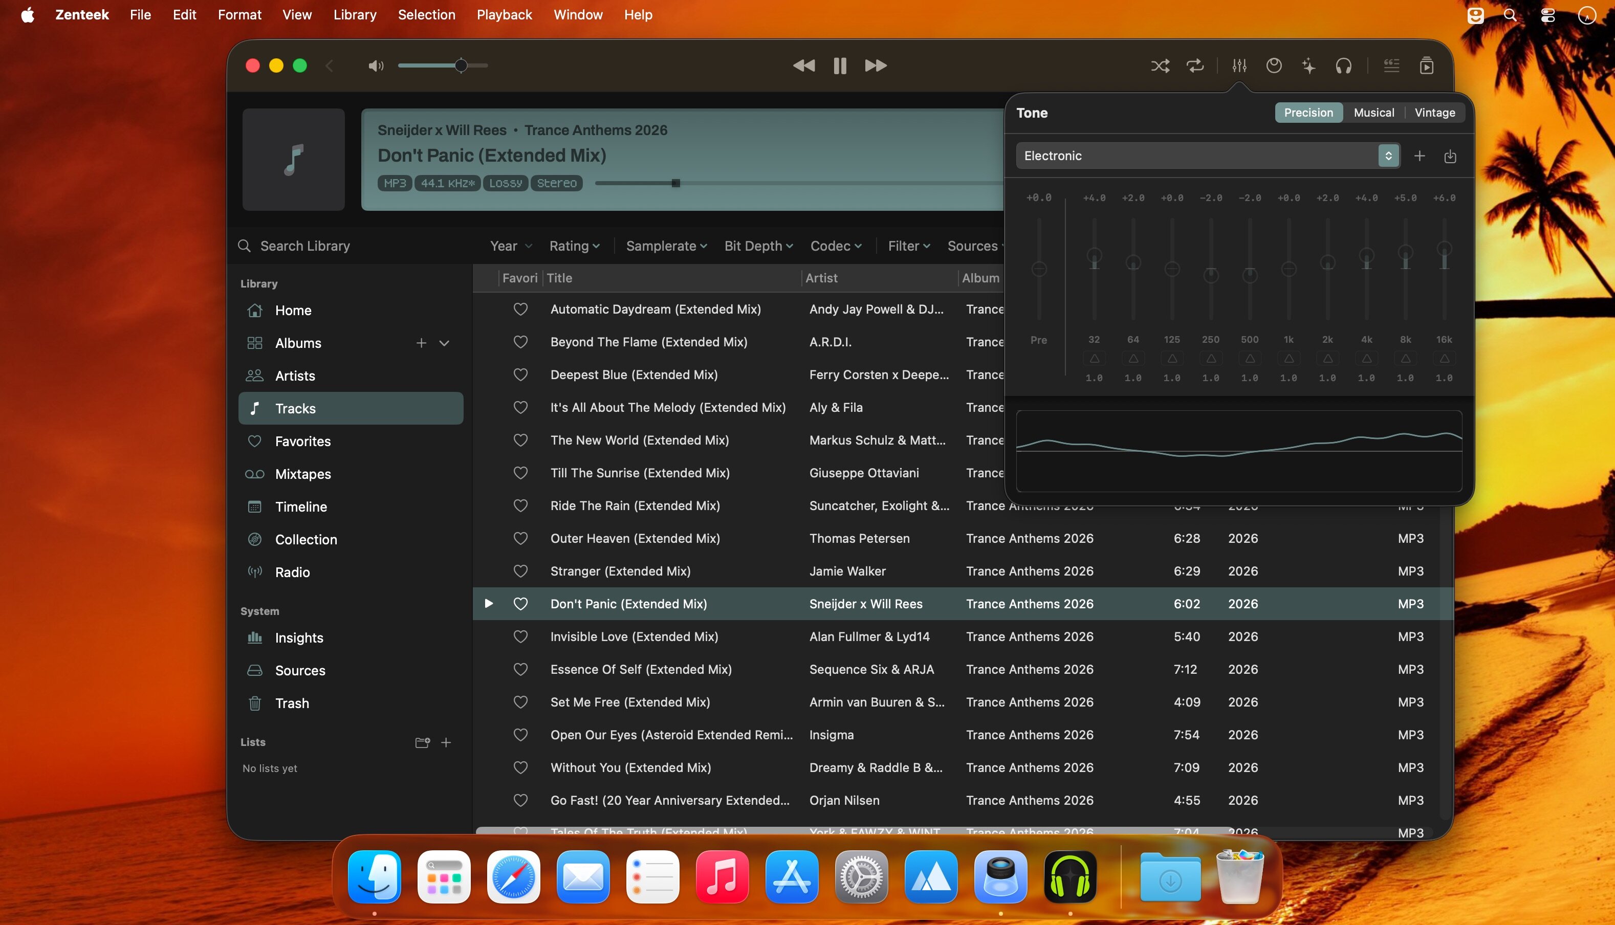
Task: Click the track progress slider handle
Action: [x=676, y=183]
